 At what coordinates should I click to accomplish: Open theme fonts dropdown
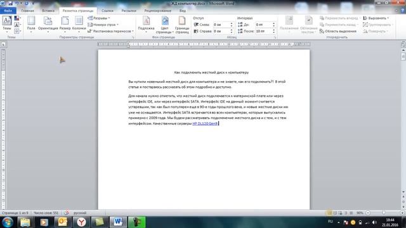click(x=18, y=25)
